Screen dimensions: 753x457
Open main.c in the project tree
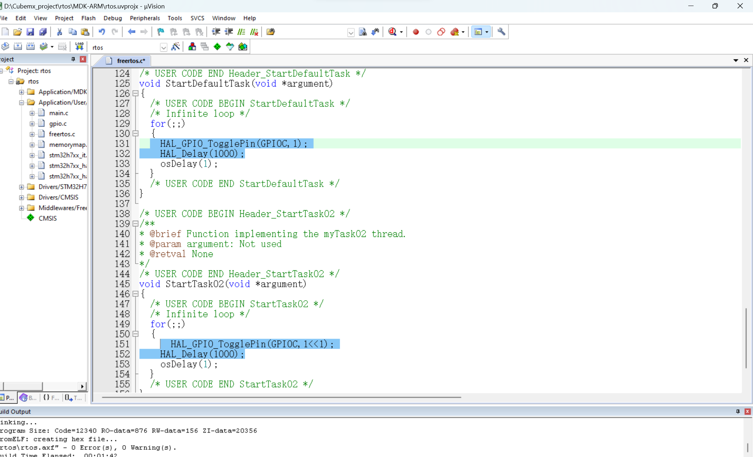pyautogui.click(x=58, y=113)
